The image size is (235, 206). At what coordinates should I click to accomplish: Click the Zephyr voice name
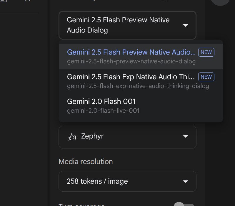point(92,137)
